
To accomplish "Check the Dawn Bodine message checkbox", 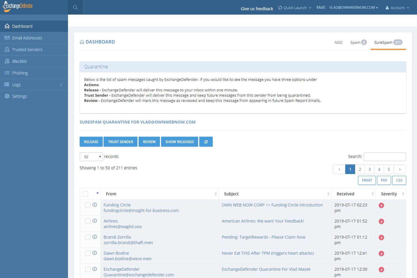I will click(x=88, y=253).
